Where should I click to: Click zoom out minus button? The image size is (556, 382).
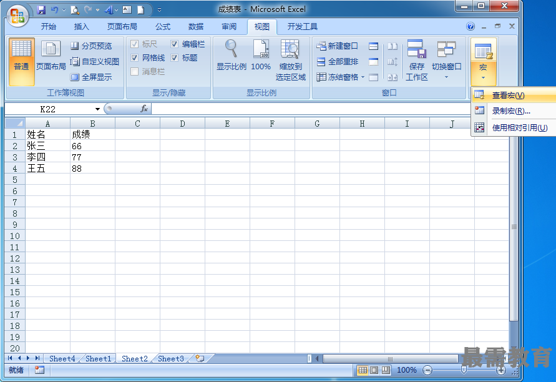(x=427, y=370)
